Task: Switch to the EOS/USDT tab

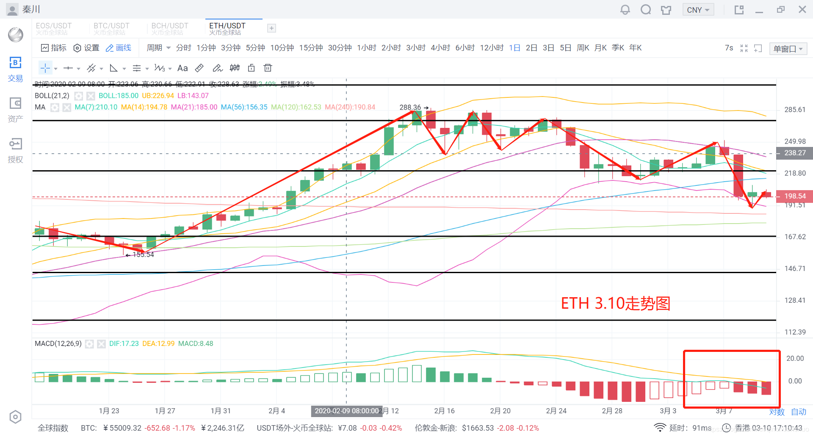Action: click(54, 28)
